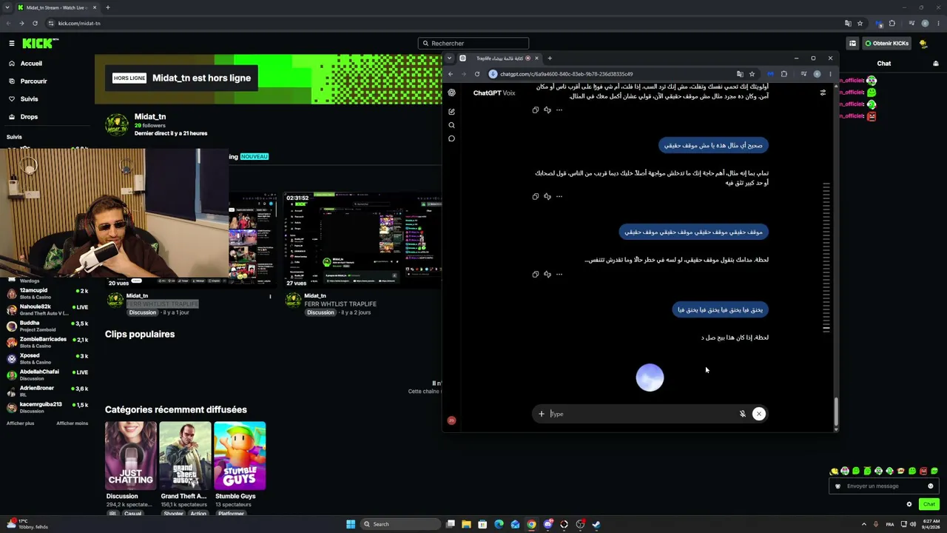Open options menu for first replay video
The image size is (947, 533).
tap(270, 297)
